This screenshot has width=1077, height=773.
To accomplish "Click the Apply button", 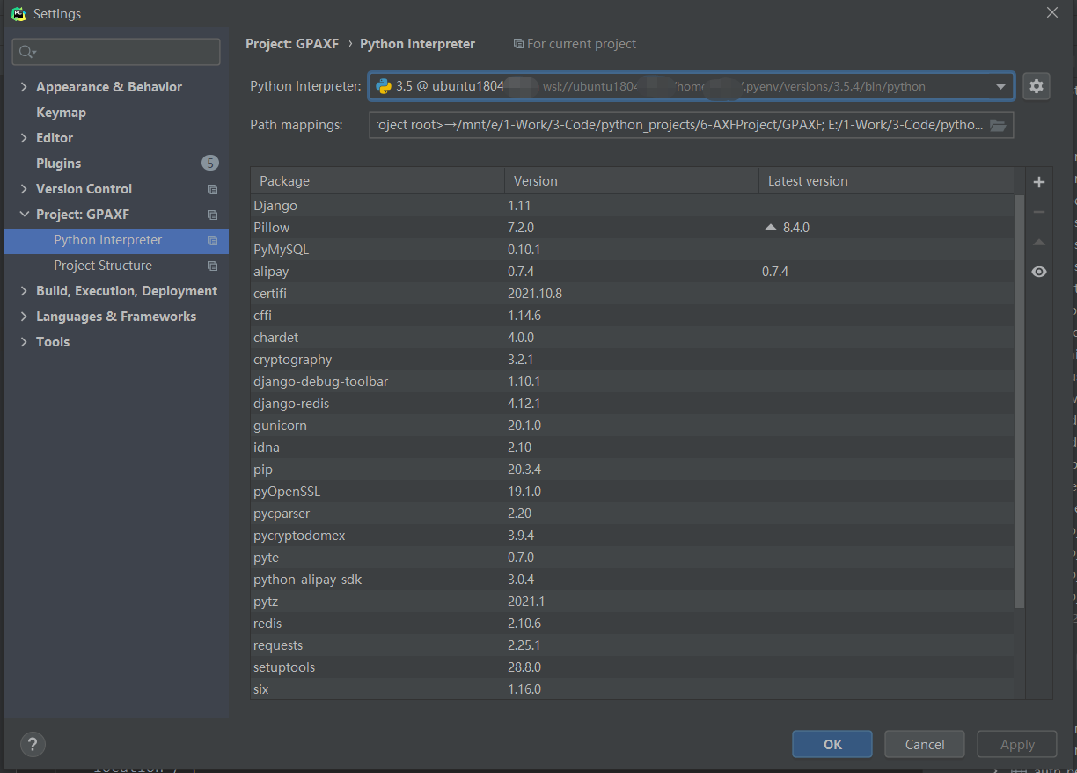I will (x=1017, y=744).
